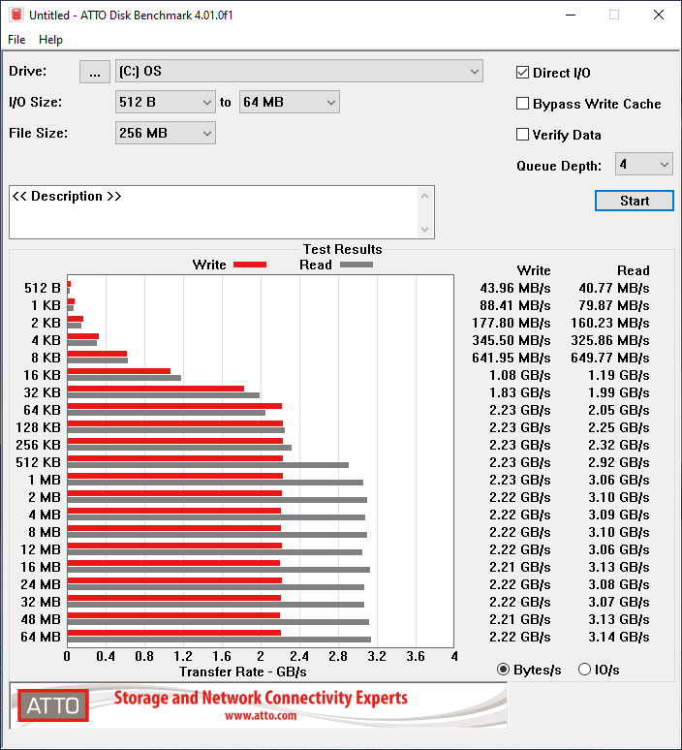The image size is (682, 750).
Task: Click the Start button
Action: 635,201
